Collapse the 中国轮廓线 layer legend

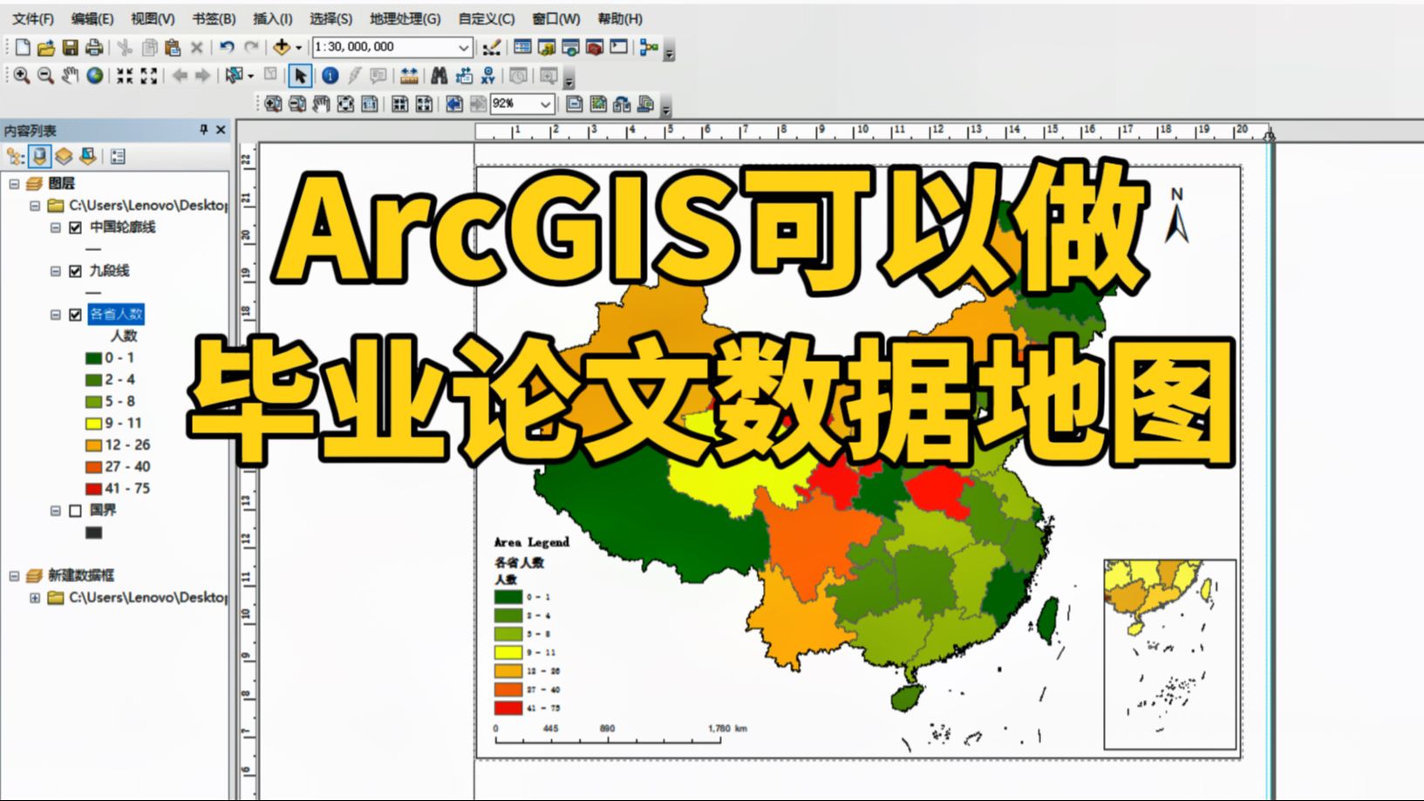click(x=55, y=227)
